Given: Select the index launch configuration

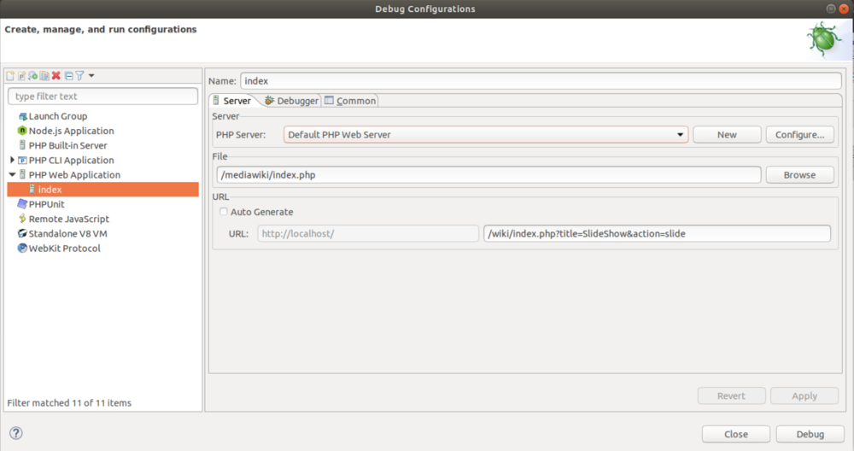Looking at the screenshot, I should pos(103,190).
